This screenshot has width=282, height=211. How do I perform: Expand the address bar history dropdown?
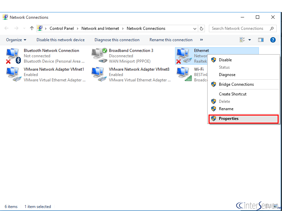(x=194, y=28)
